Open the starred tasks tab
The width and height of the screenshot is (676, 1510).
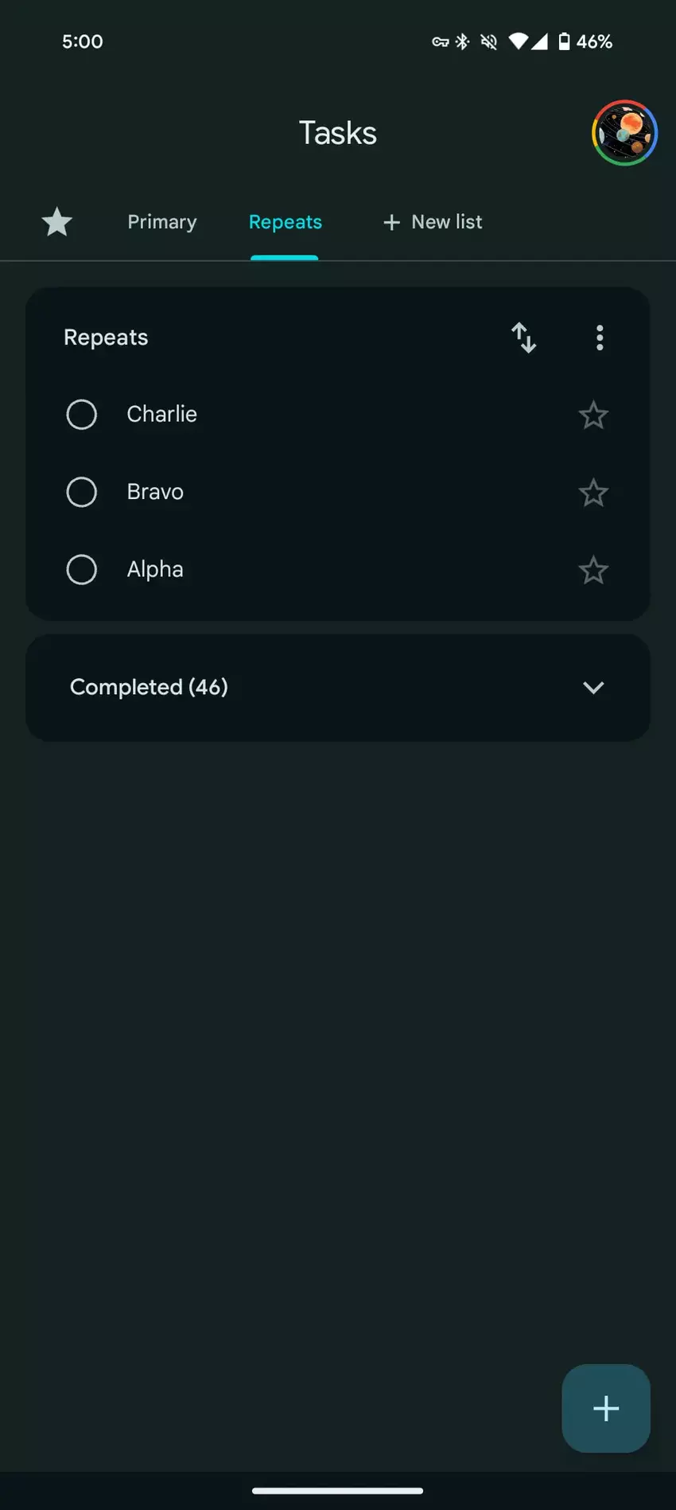pyautogui.click(x=56, y=222)
